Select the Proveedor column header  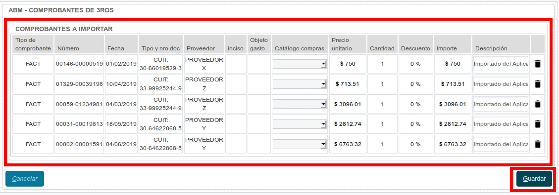point(201,48)
